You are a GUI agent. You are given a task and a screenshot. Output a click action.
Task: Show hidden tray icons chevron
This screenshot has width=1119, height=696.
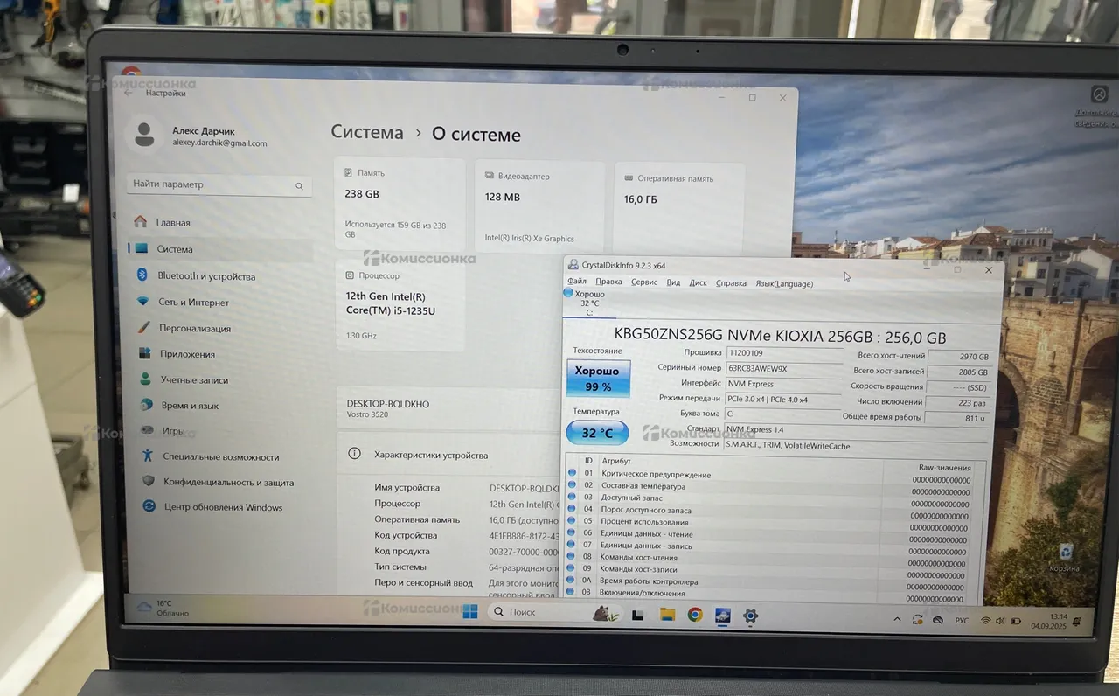tap(897, 619)
